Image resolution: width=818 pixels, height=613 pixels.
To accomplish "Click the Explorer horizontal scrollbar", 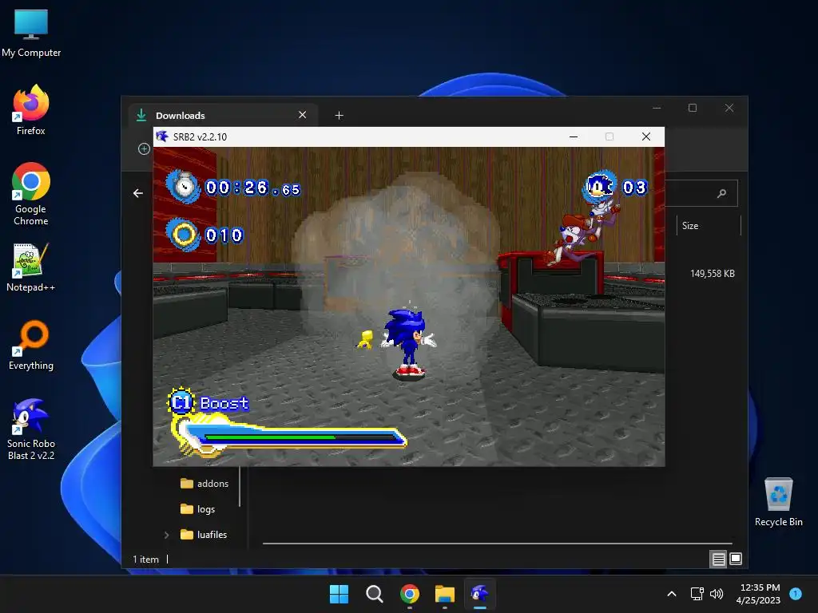I will tap(497, 543).
